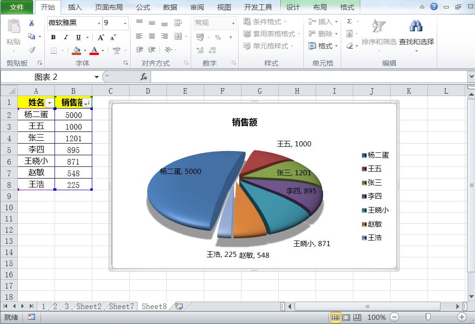Viewport: 475px width, 324px height.
Task: Click the cell borders icon
Action: point(54,50)
